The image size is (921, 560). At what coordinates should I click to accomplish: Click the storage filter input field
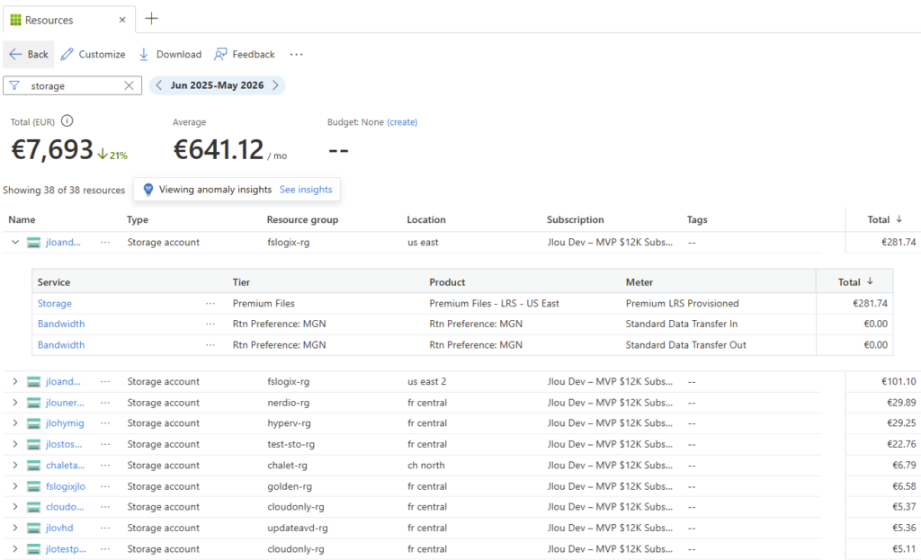(x=72, y=85)
